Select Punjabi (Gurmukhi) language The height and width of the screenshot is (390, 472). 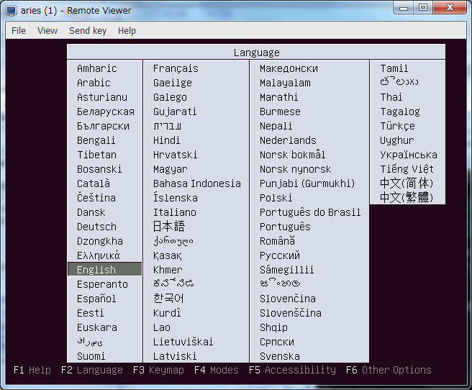pyautogui.click(x=307, y=183)
